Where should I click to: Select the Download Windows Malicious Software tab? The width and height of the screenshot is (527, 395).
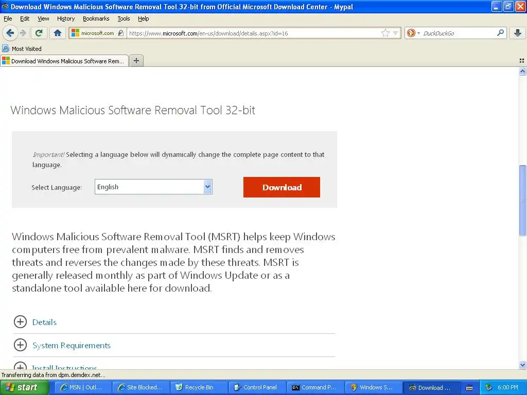(x=64, y=61)
